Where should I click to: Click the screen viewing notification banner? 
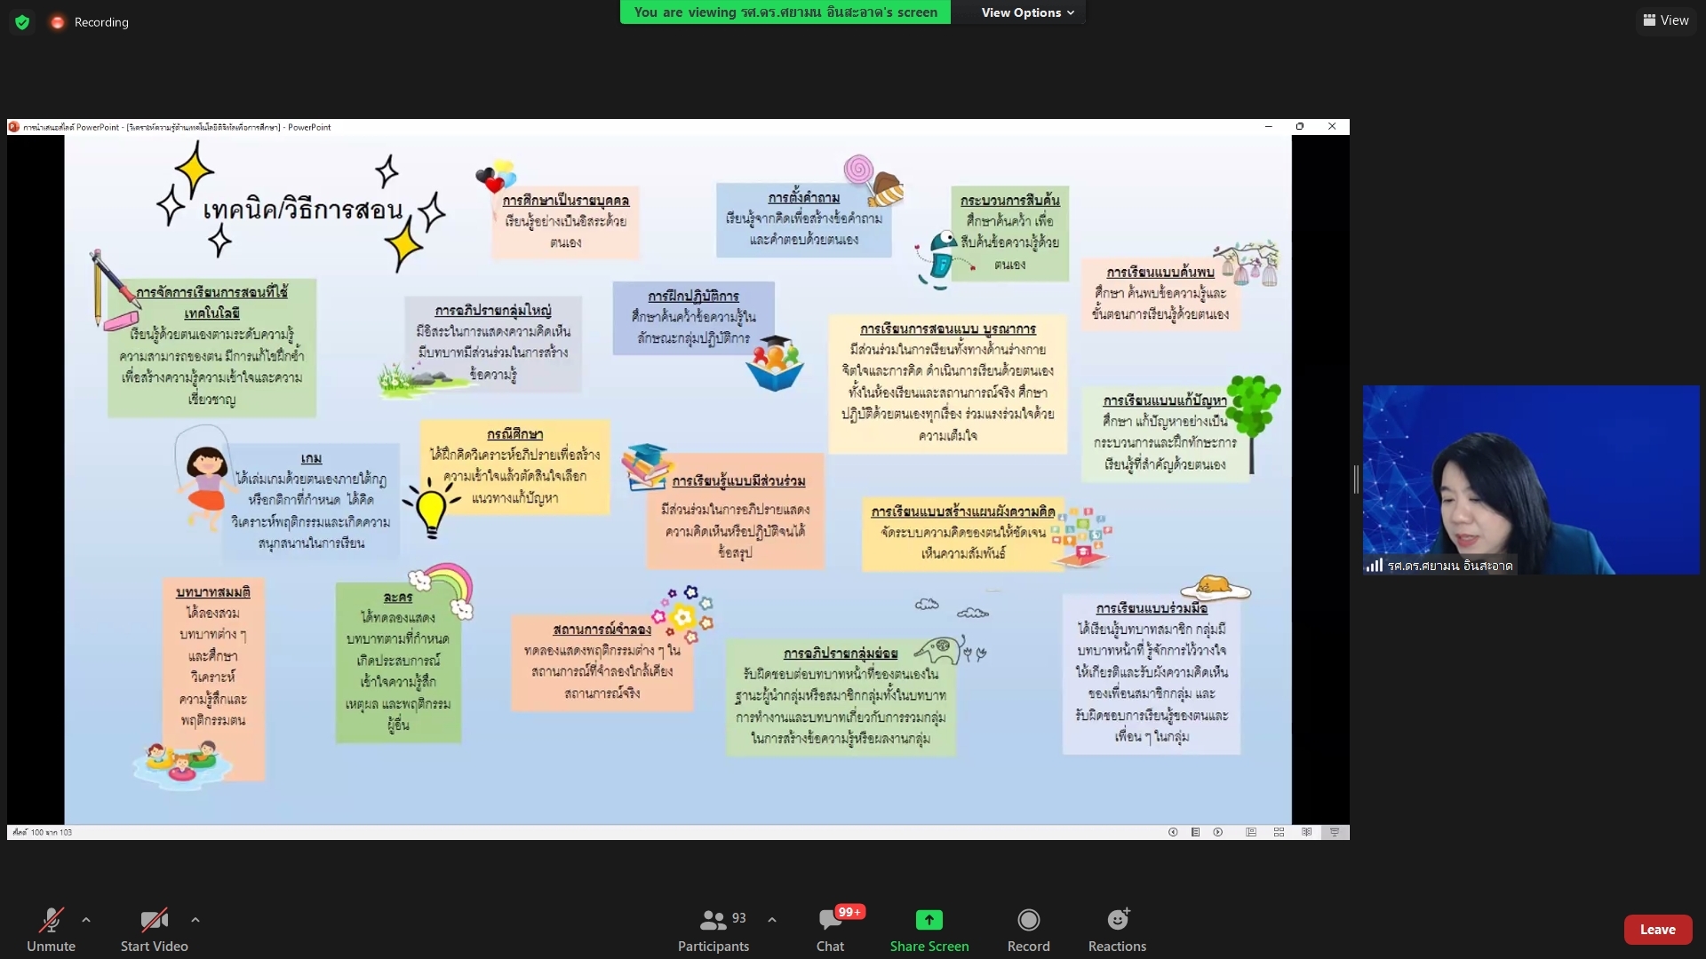point(785,12)
